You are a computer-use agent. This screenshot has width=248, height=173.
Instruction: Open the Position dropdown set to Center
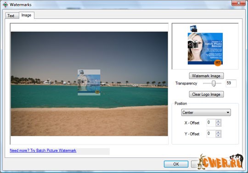(x=206, y=112)
